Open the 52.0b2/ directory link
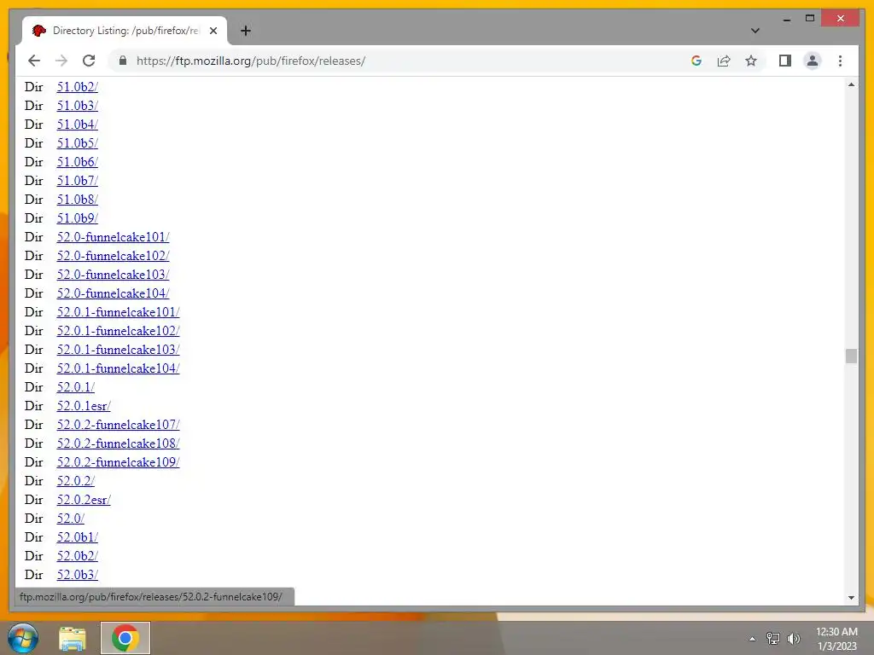 click(x=77, y=556)
